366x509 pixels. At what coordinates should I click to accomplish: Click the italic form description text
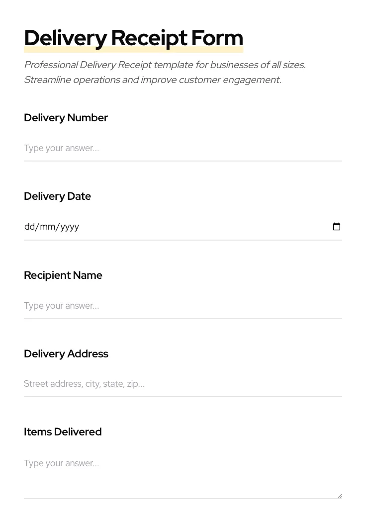pyautogui.click(x=165, y=72)
